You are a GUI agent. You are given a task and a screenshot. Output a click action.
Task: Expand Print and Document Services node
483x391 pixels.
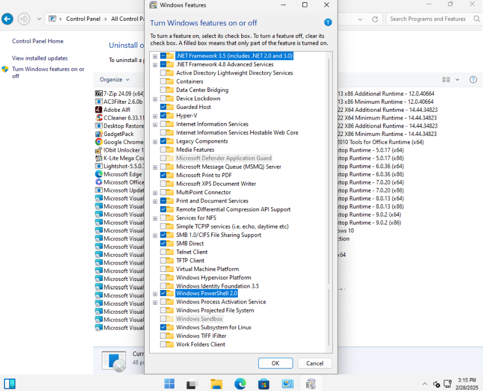point(155,201)
